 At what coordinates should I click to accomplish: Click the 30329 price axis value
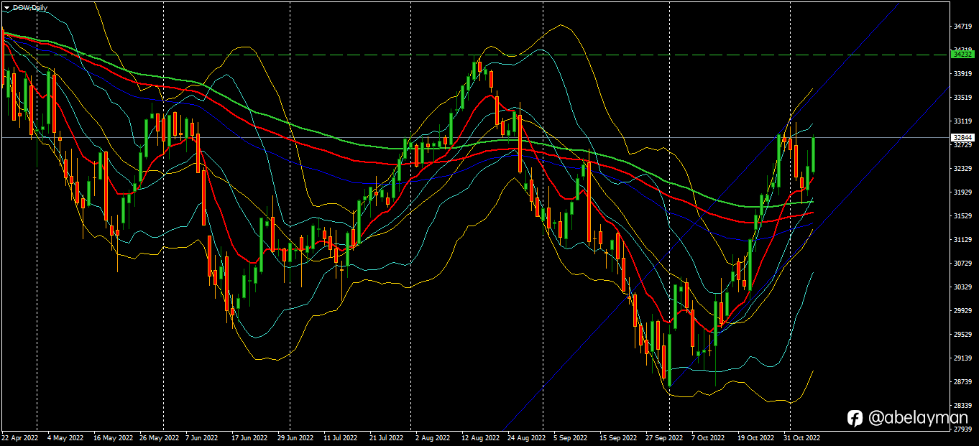click(963, 287)
